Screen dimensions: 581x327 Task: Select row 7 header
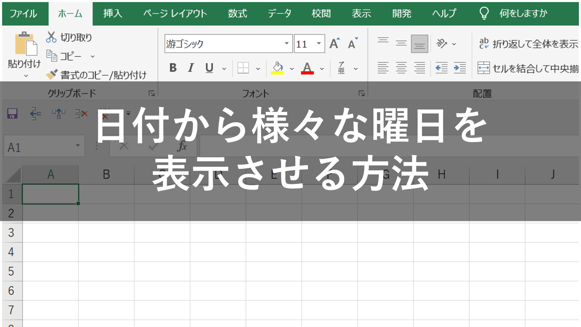[x=12, y=310]
